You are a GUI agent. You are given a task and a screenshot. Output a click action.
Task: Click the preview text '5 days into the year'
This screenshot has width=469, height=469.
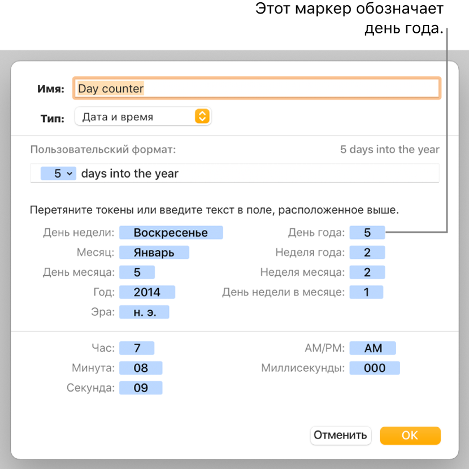(390, 149)
